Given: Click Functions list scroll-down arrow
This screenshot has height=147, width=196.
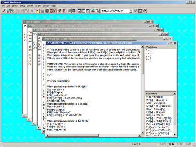Looking at the screenshot, I should pyautogui.click(x=174, y=135).
